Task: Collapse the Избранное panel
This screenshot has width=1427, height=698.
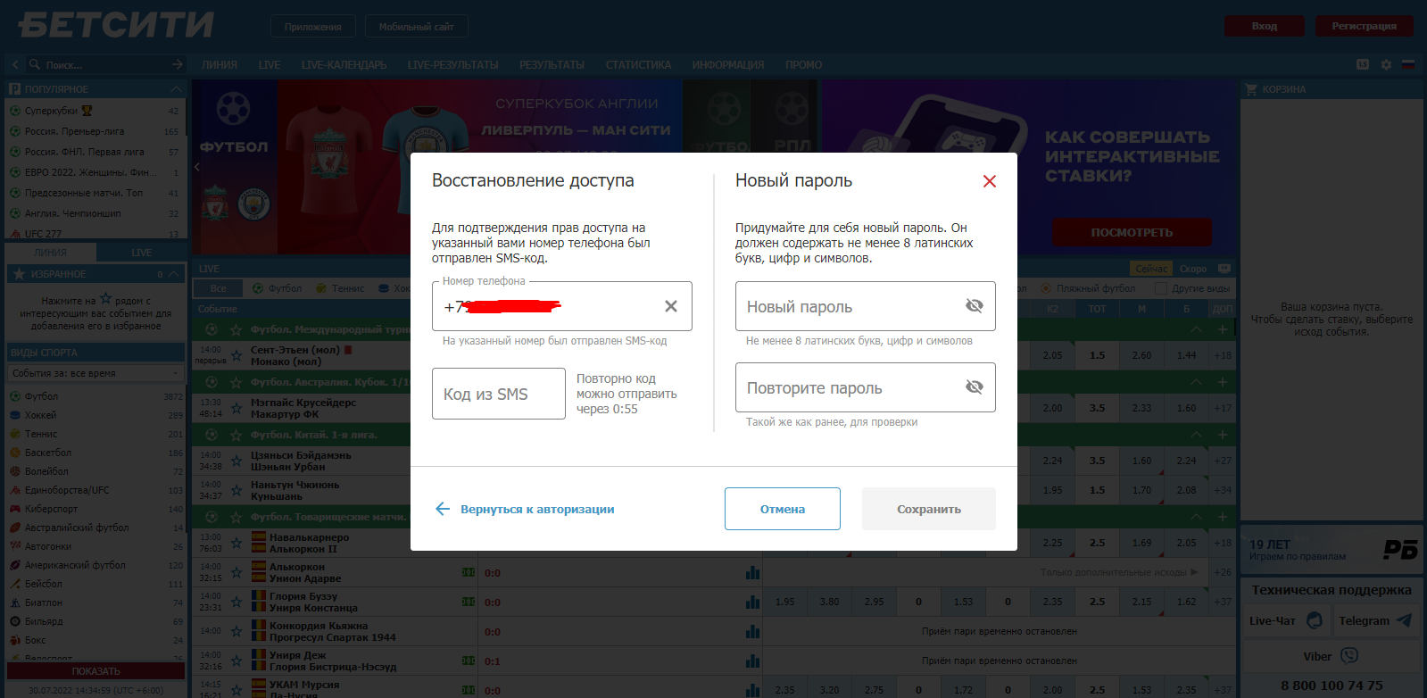Action: pyautogui.click(x=175, y=274)
